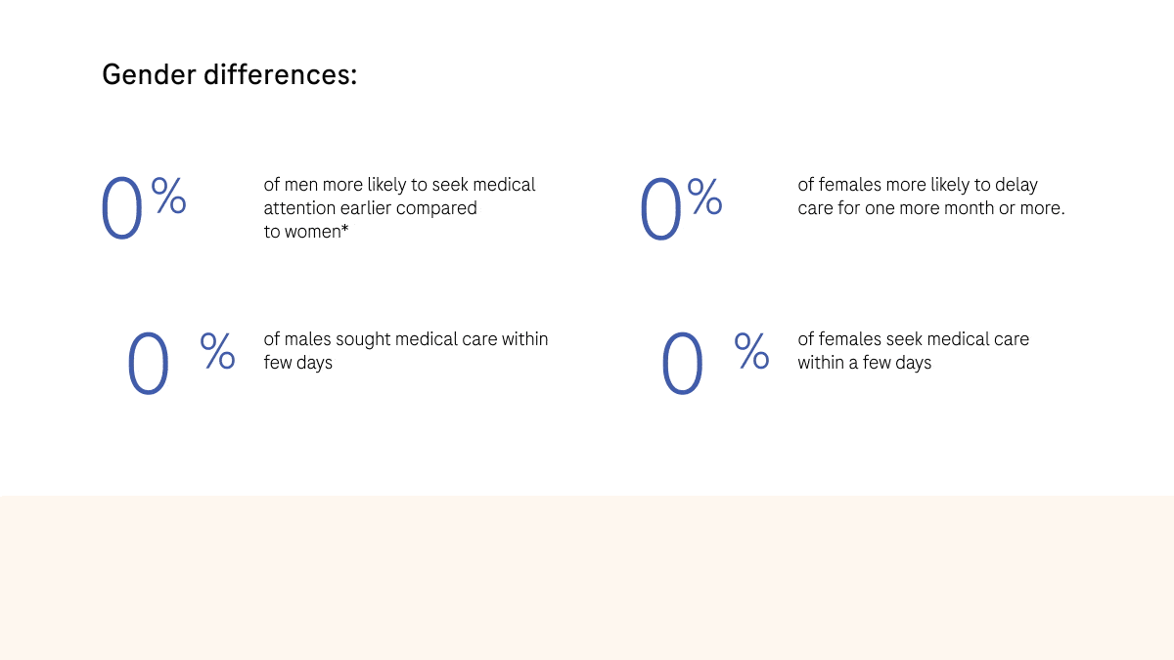
Task: Click the percent sign next to men statistic
Action: pos(168,196)
